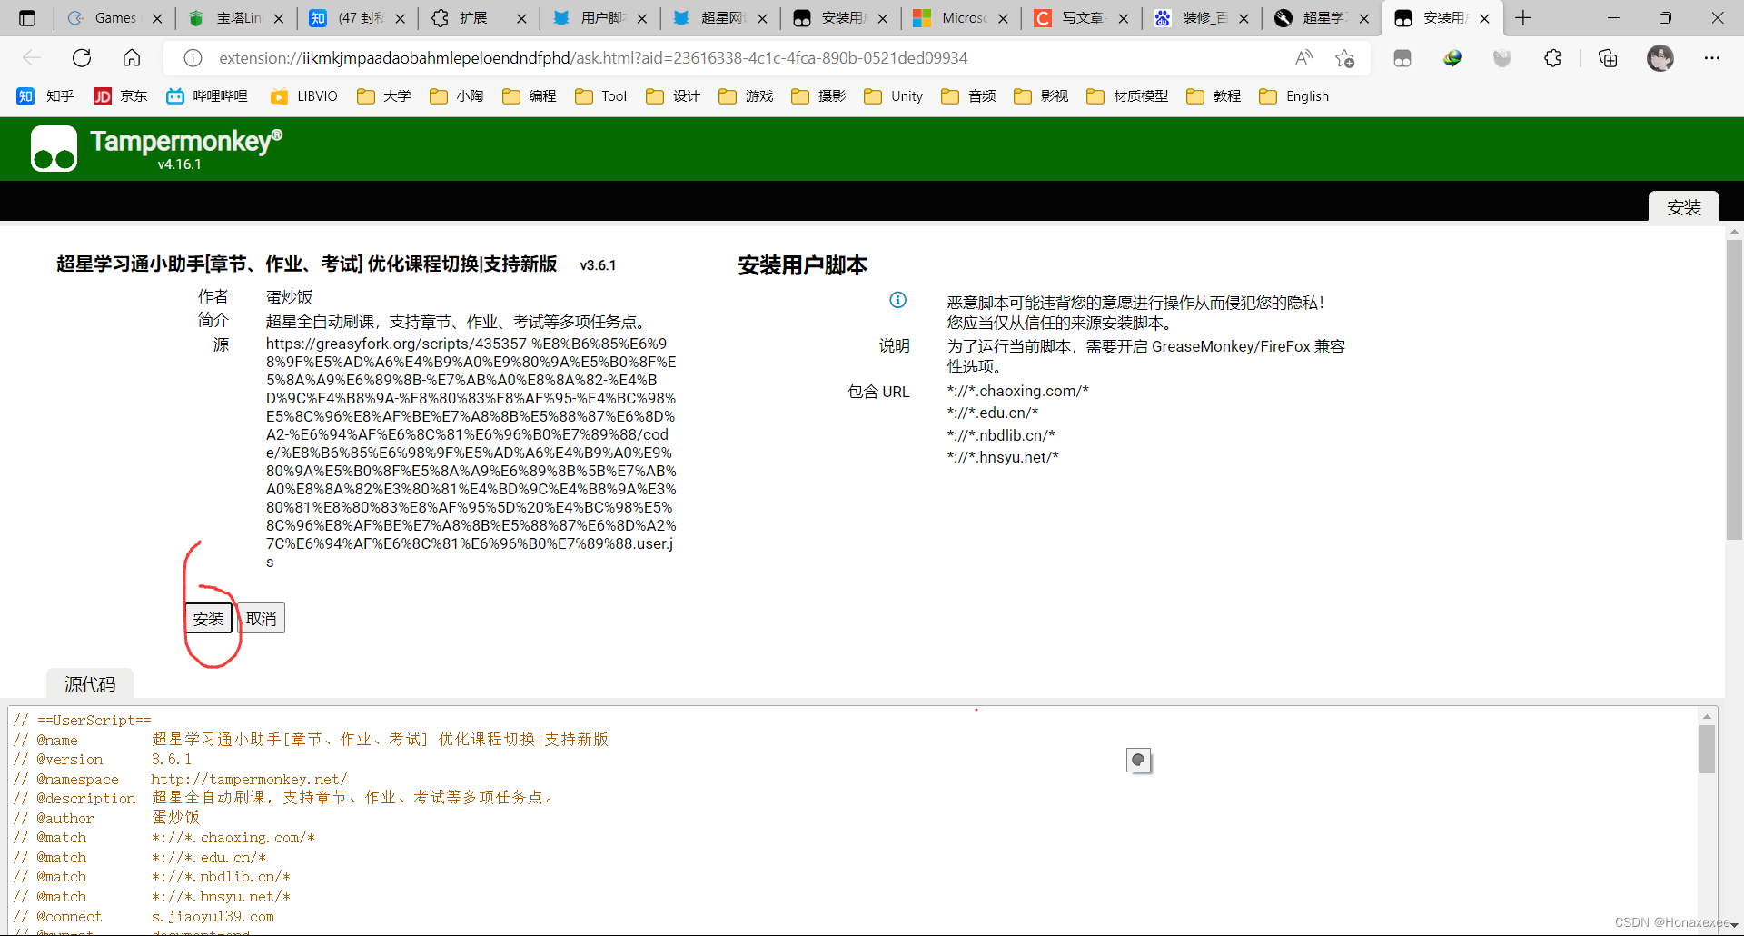
Task: Click the 安装 button to install script
Action: tap(208, 619)
